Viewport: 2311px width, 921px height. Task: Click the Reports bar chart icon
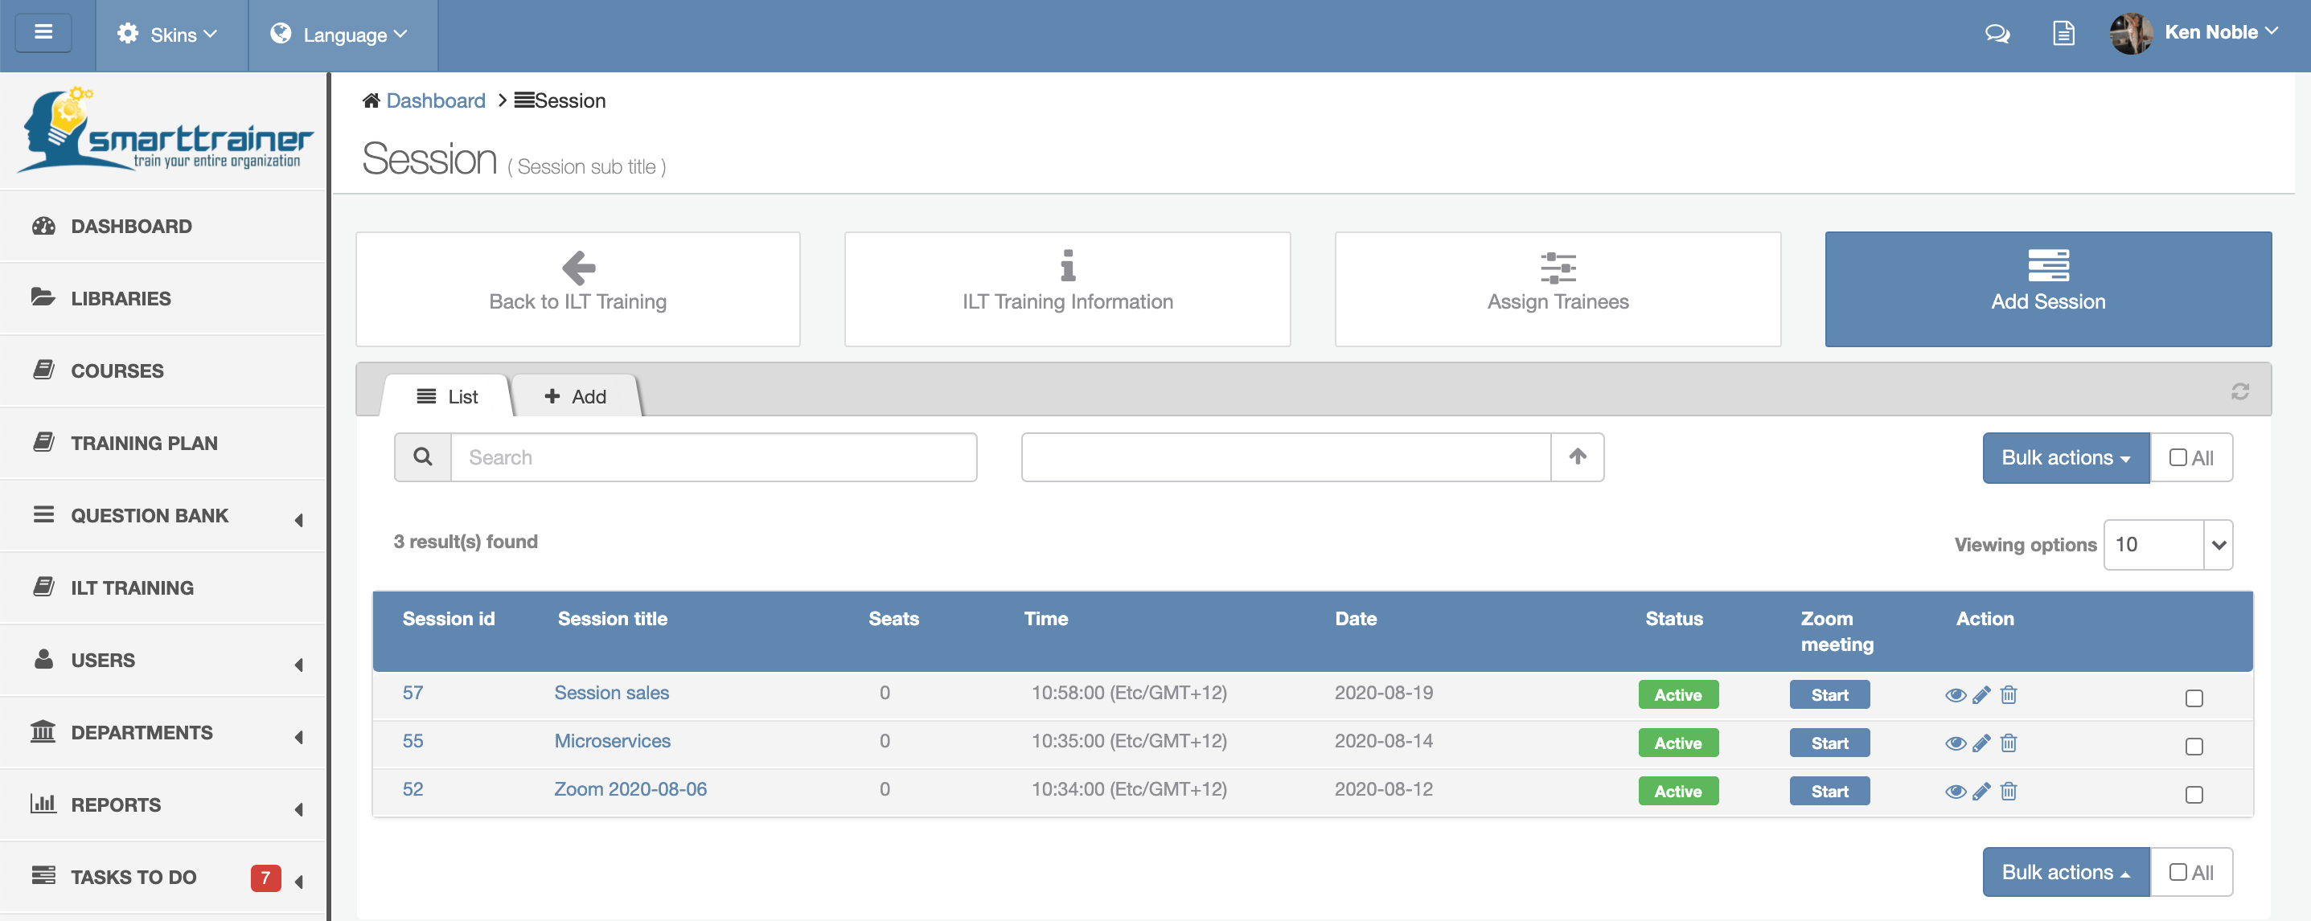[x=43, y=804]
